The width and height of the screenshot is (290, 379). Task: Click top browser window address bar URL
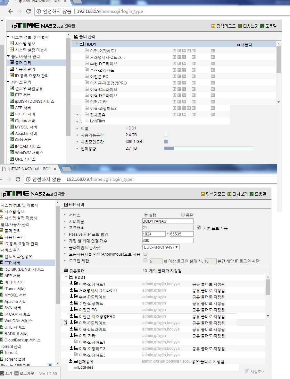[x=112, y=11]
